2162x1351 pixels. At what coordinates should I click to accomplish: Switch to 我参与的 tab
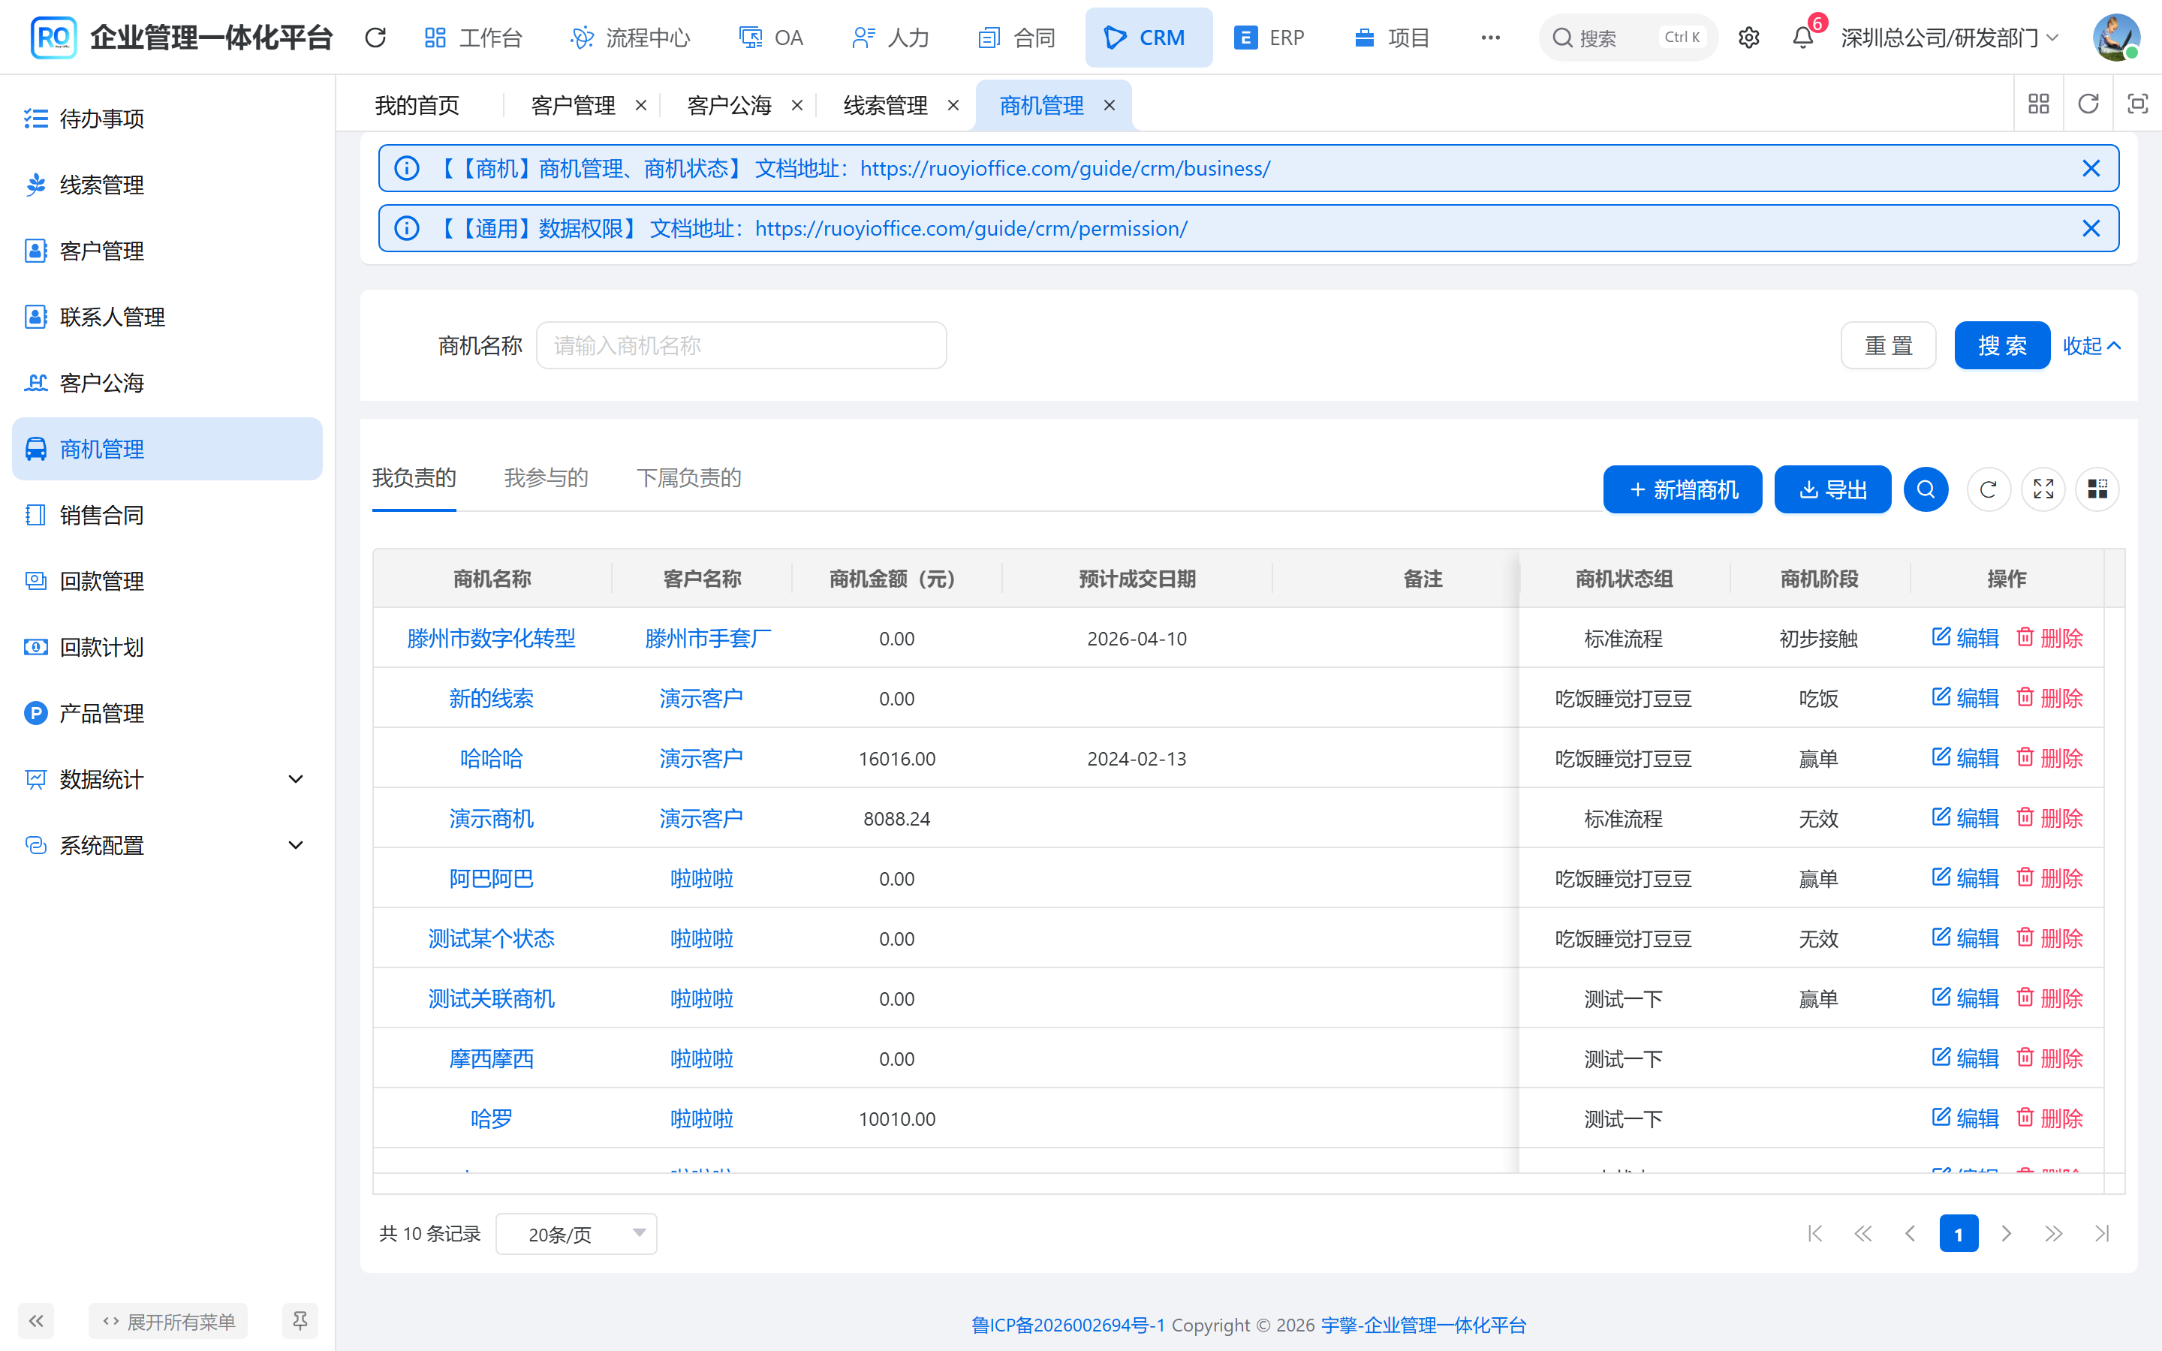(546, 478)
